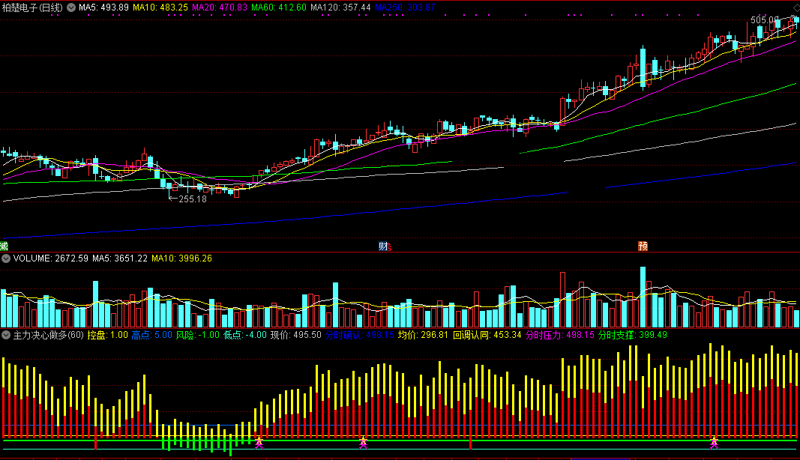Click the 均价: 296.81 value
800x460 pixels.
coord(423,335)
